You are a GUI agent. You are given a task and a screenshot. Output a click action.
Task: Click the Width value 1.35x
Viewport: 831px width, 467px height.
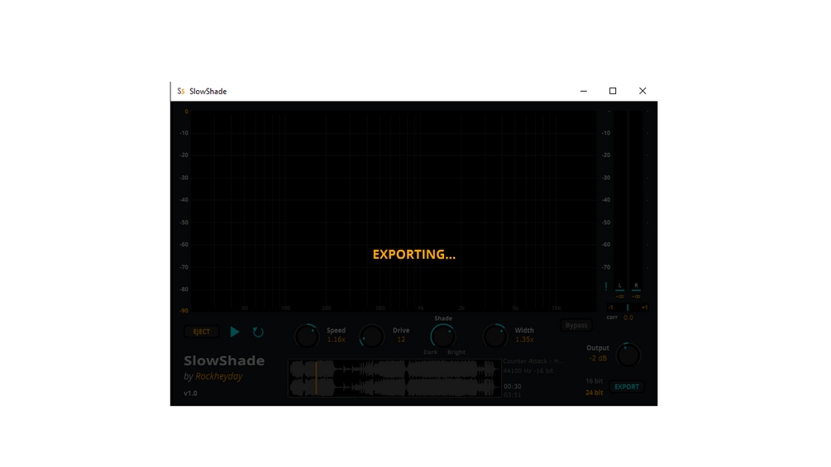click(524, 340)
